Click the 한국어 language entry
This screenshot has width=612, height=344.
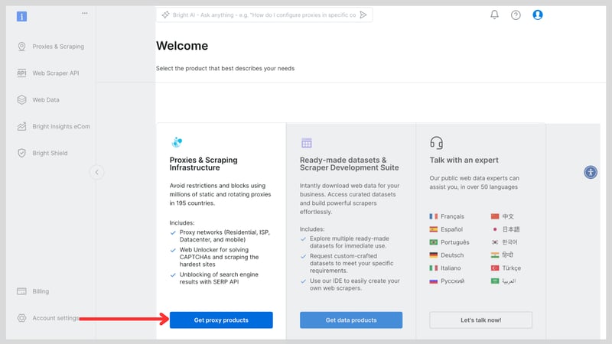point(504,242)
